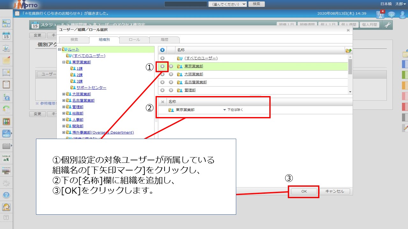Open the user presence icon in header

click(x=403, y=14)
